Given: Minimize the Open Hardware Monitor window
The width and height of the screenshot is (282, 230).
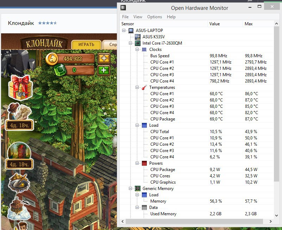Looking at the screenshot, I should pyautogui.click(x=250, y=7).
